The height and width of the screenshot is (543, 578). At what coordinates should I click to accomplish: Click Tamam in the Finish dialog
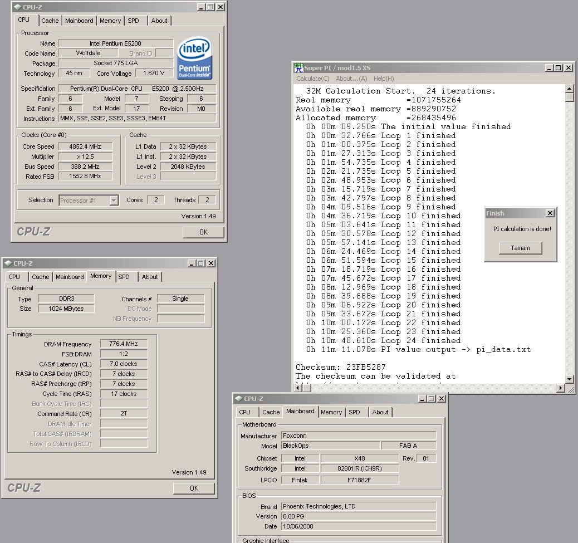pos(521,248)
